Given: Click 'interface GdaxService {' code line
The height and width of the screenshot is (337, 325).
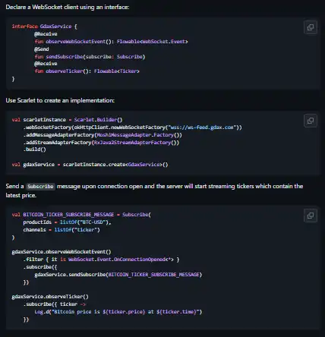Looking at the screenshot, I should [x=45, y=27].
